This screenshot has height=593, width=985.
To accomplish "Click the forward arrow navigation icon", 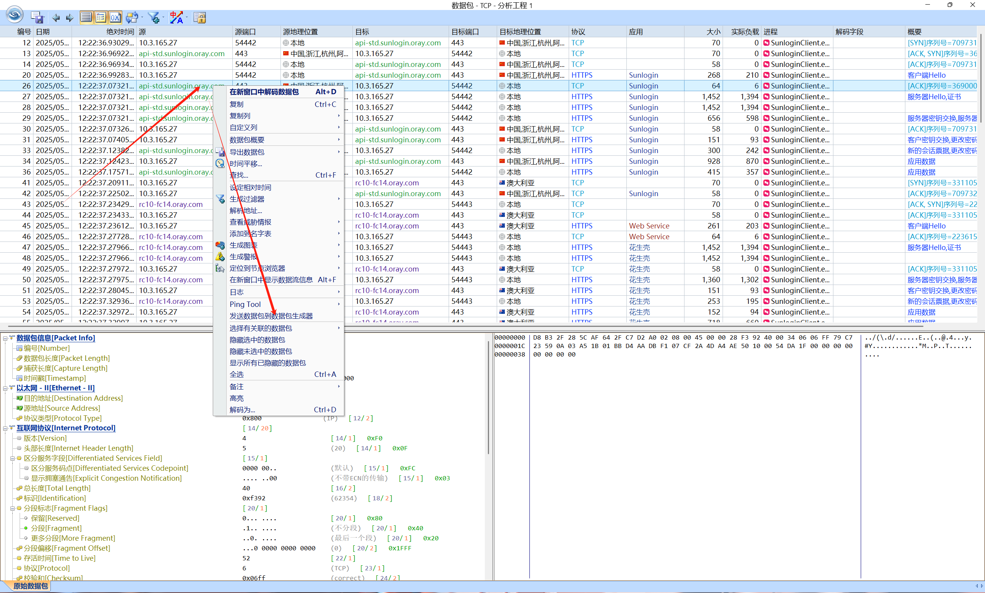I will point(70,18).
